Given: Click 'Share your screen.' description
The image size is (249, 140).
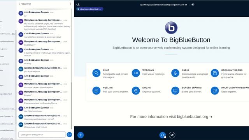Looking at the screenshot, I should [192, 92].
